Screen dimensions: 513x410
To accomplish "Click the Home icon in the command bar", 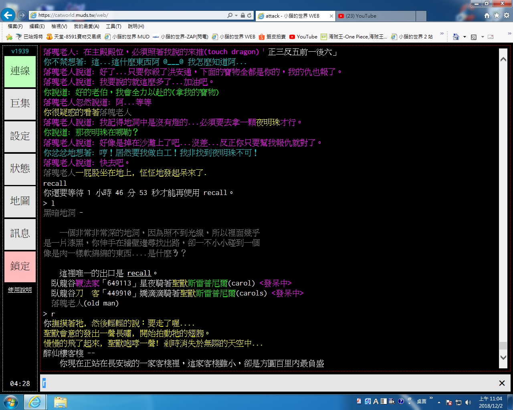I will point(456,37).
